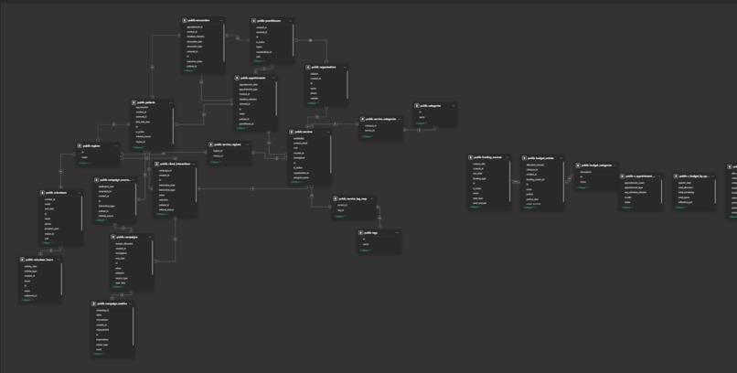The width and height of the screenshot is (737, 373).
Task: Click the table icon of public.service_categories
Action: pos(363,120)
